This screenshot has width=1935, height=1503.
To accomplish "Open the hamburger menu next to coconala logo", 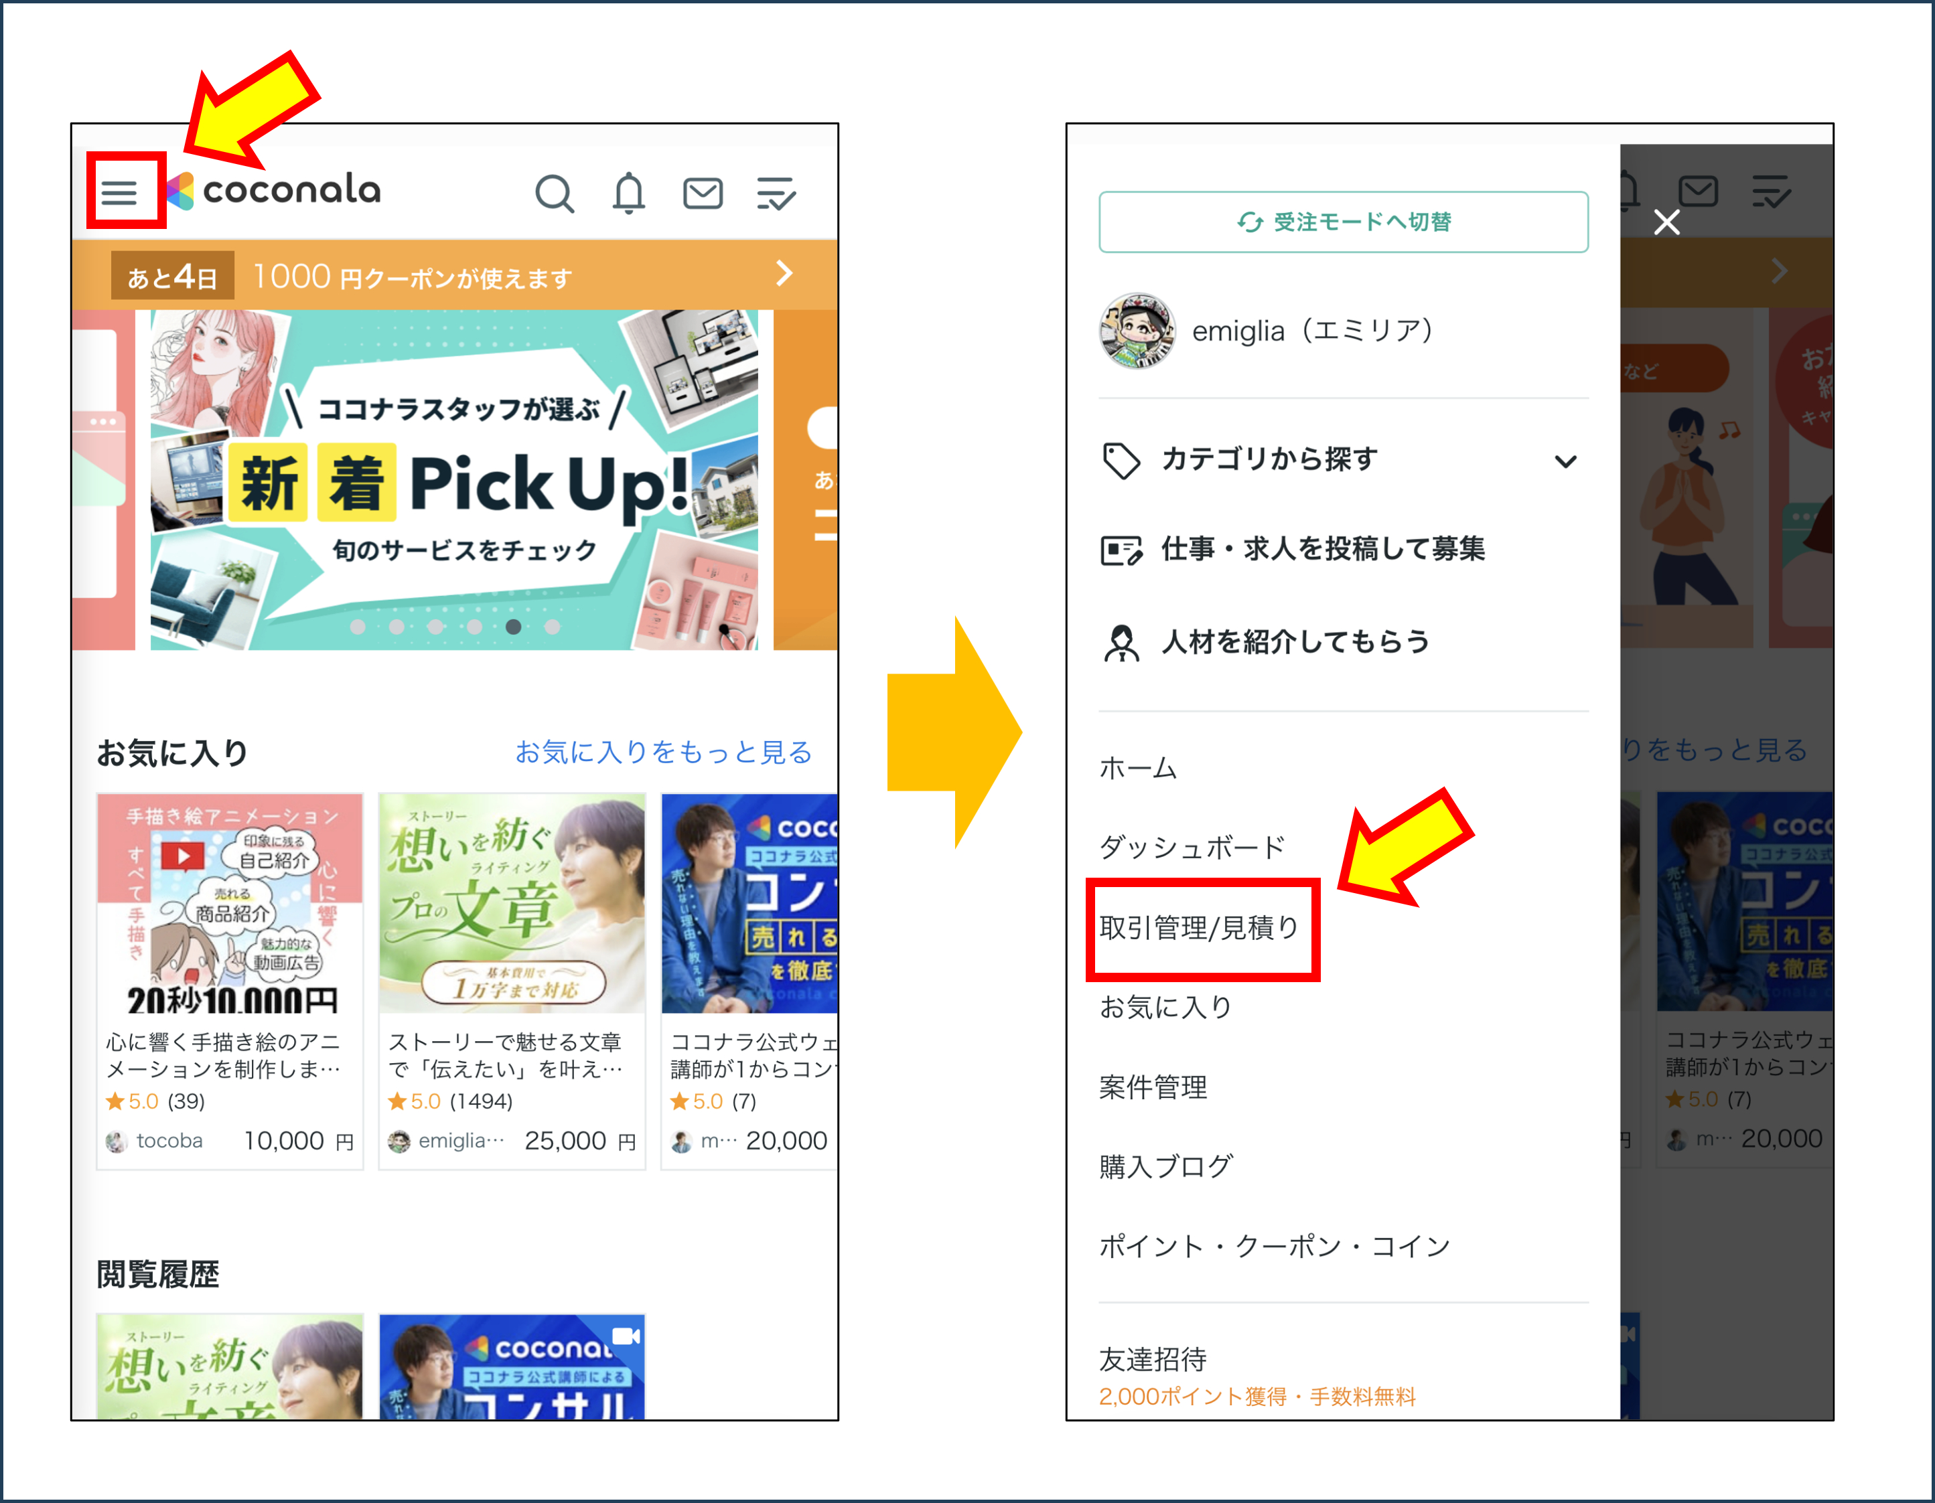I will [119, 192].
